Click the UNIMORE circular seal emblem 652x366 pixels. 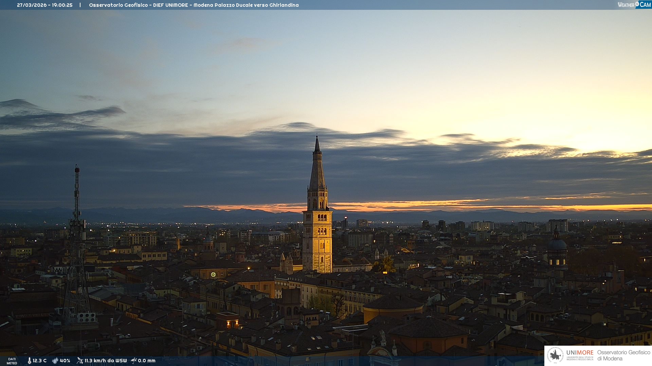555,355
